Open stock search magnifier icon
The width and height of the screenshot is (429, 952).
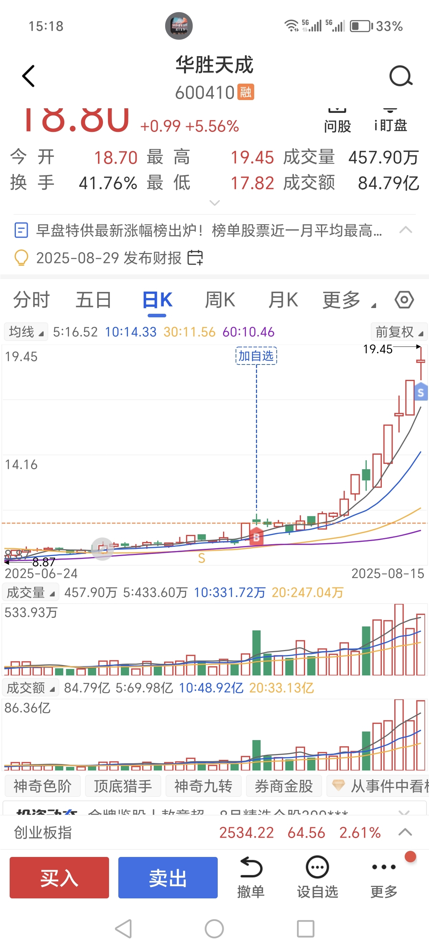[x=401, y=76]
